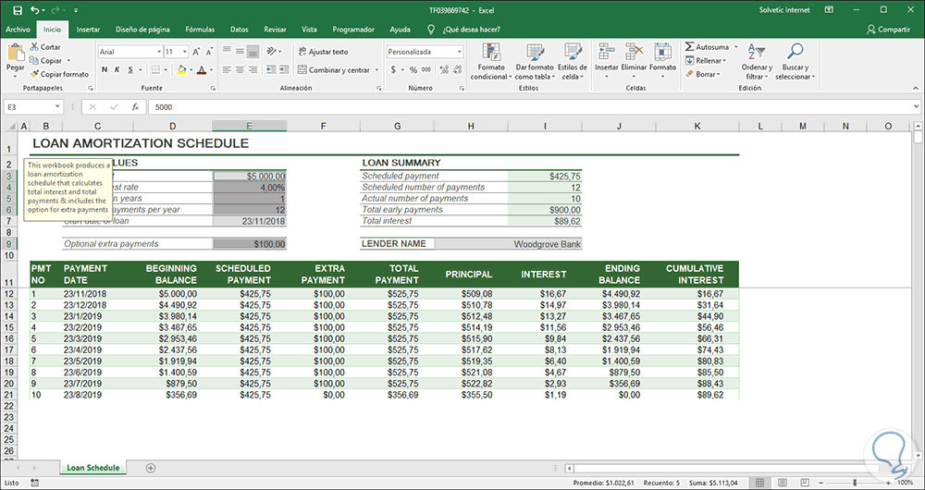Click the Autosuma sigma icon
Screen dimensions: 925x490
[x=690, y=46]
